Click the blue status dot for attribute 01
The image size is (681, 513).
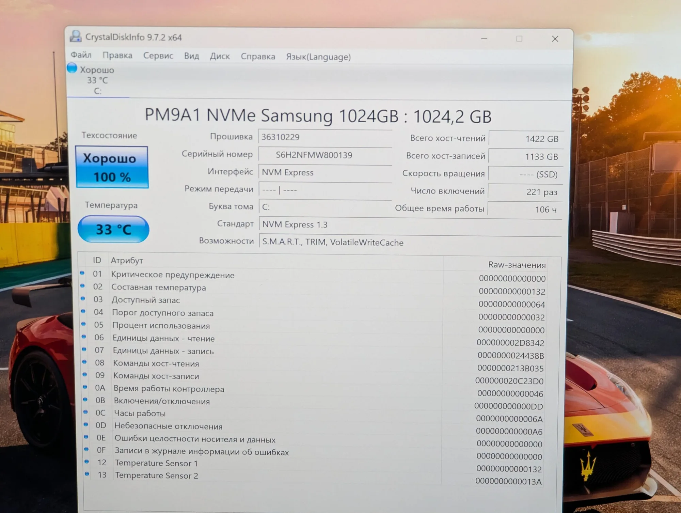(82, 273)
